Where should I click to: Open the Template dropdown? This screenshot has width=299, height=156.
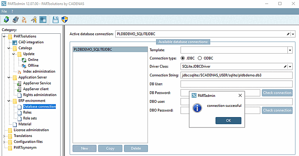[290, 50]
